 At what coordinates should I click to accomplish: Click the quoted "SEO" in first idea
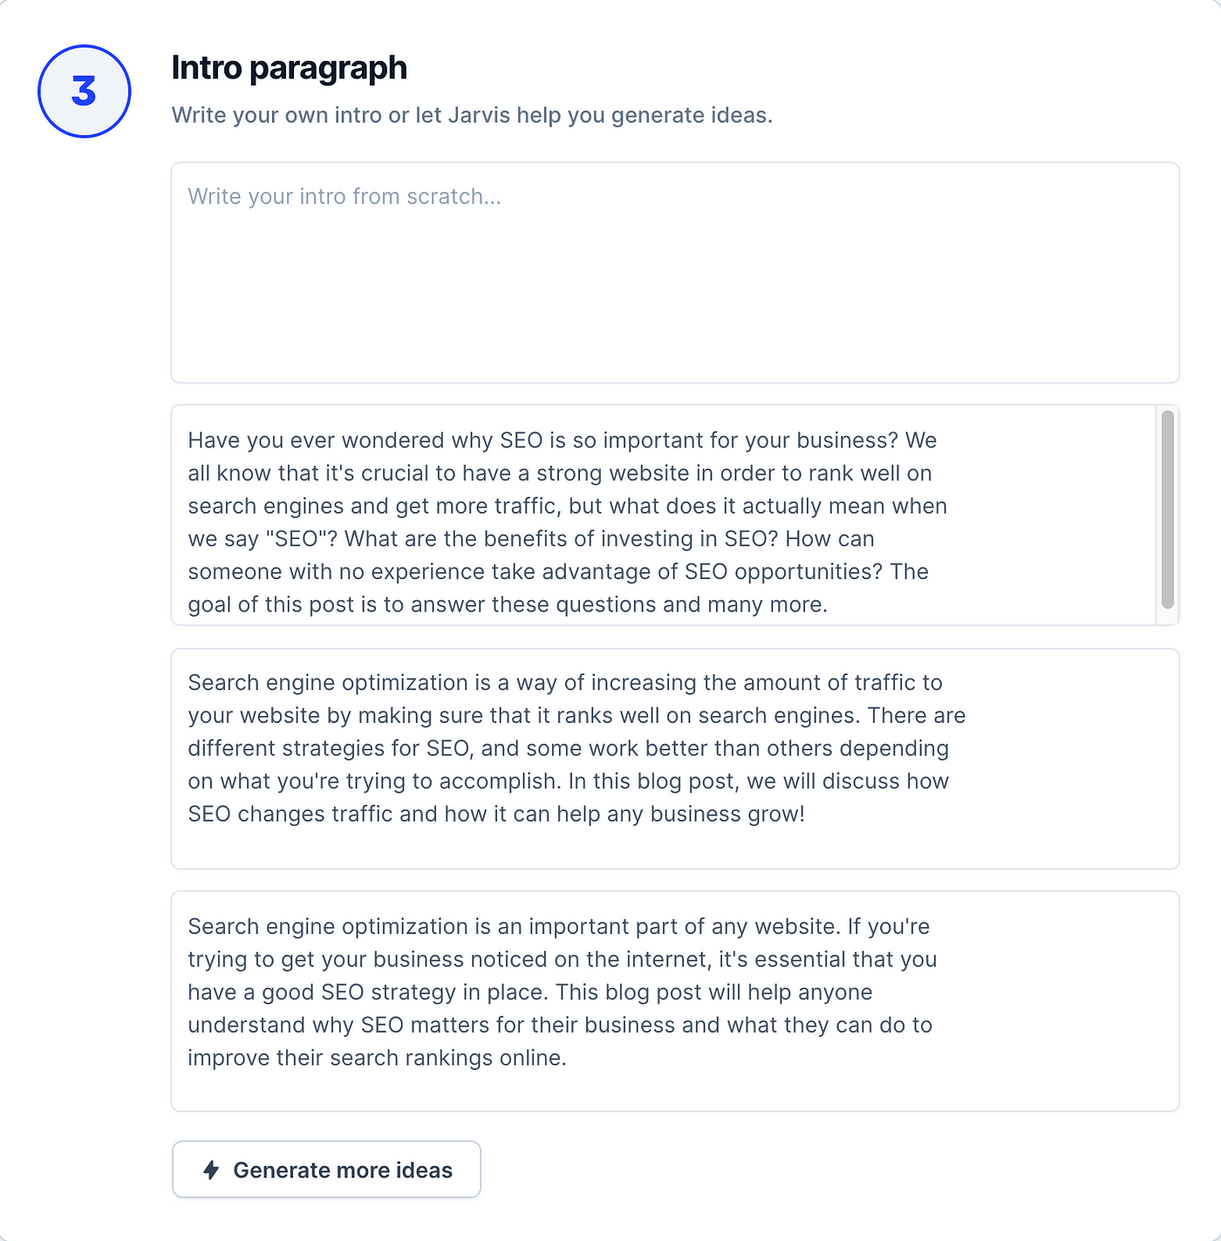pyautogui.click(x=296, y=539)
